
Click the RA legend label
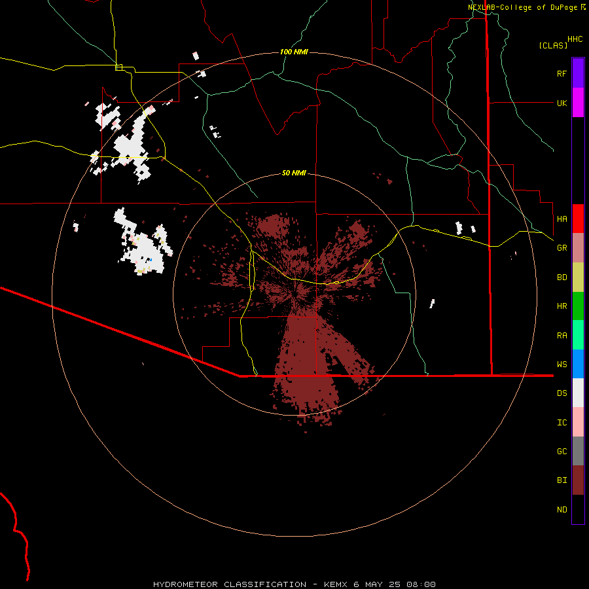562,336
